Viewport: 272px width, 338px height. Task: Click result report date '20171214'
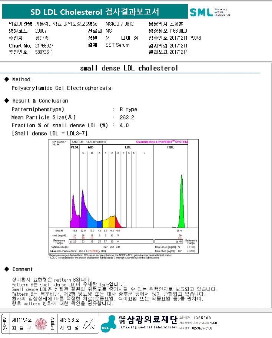point(179,52)
